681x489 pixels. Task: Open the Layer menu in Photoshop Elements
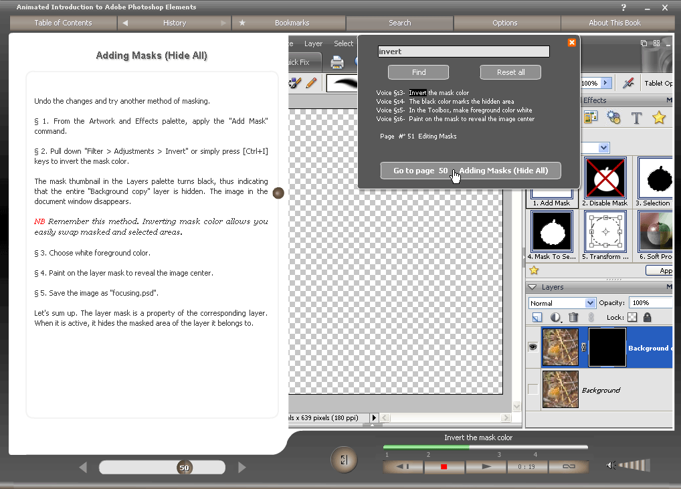pos(313,44)
